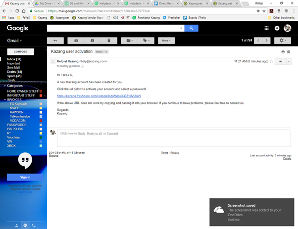298x229 pixels.
Task: Open the Important folder
Action: [13, 63]
